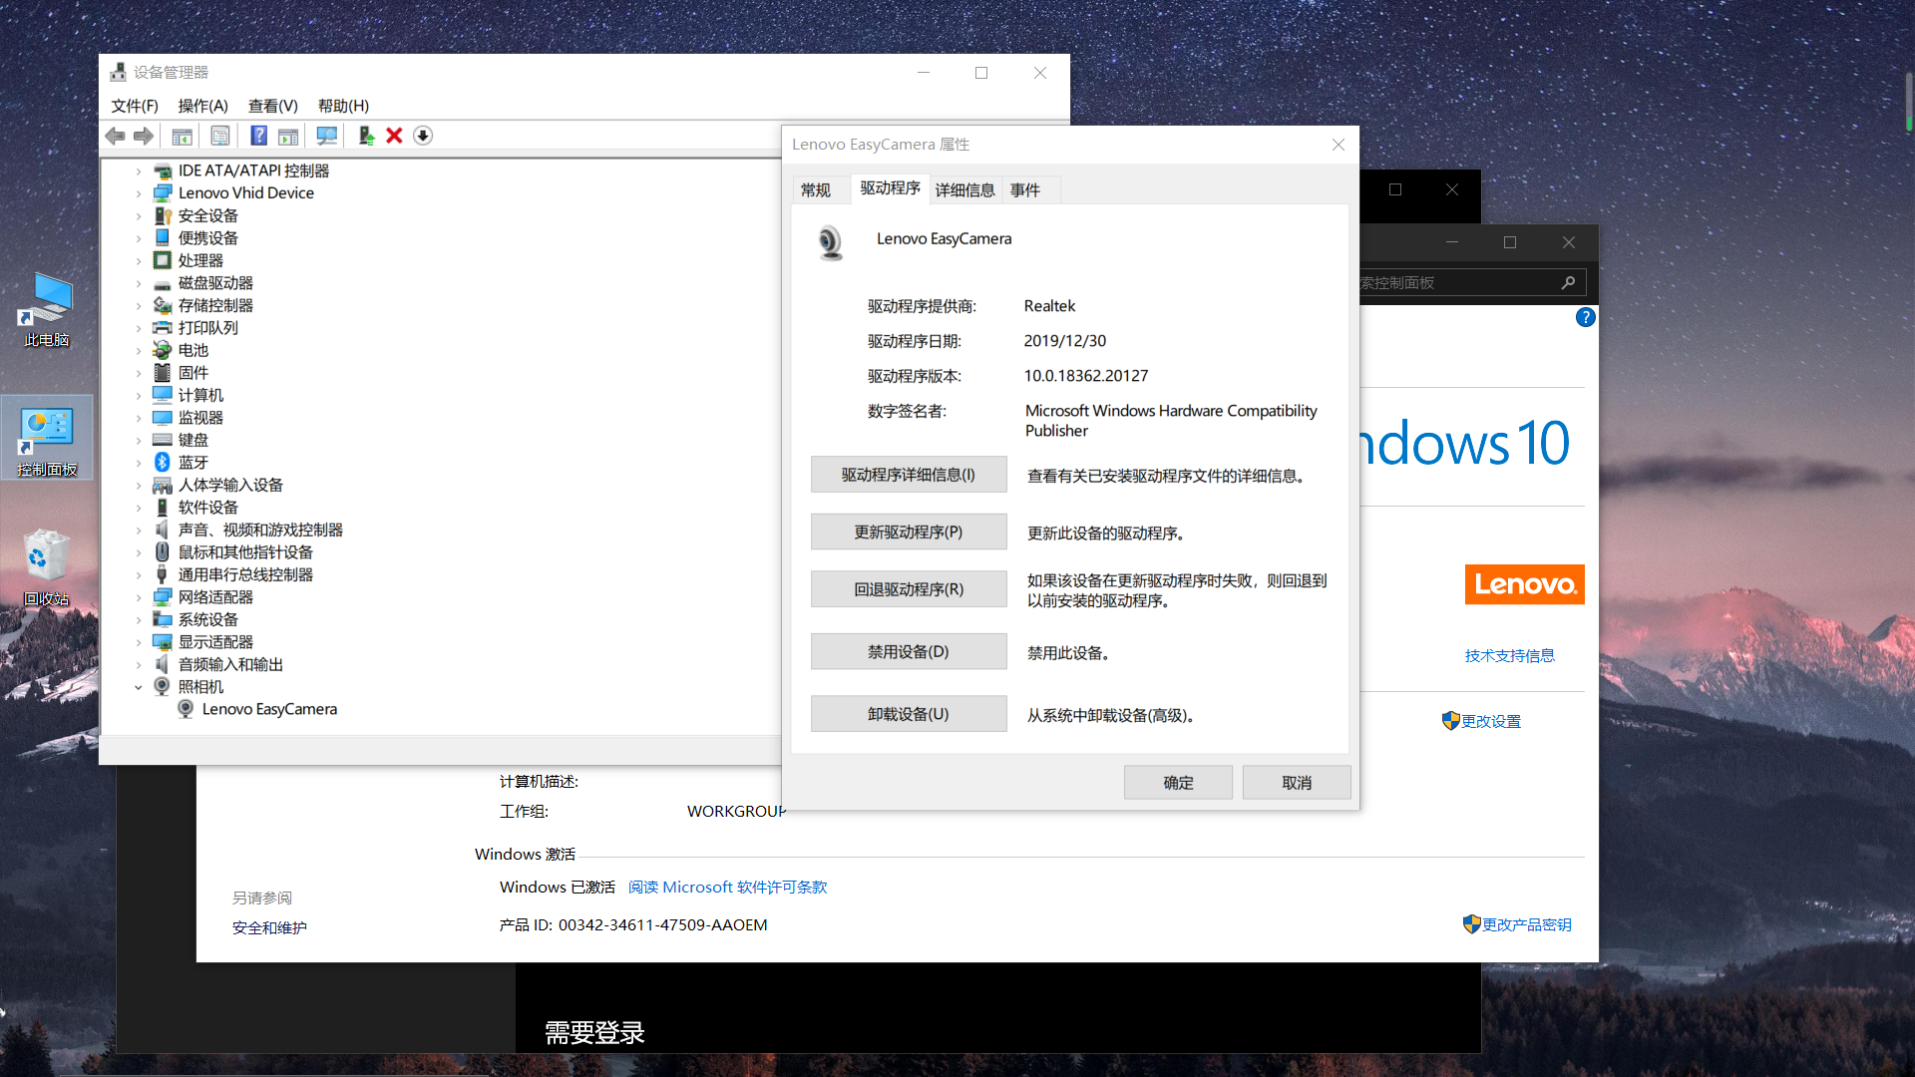Click the 禁用设备(D) button
1915x1077 pixels.
pos(908,652)
